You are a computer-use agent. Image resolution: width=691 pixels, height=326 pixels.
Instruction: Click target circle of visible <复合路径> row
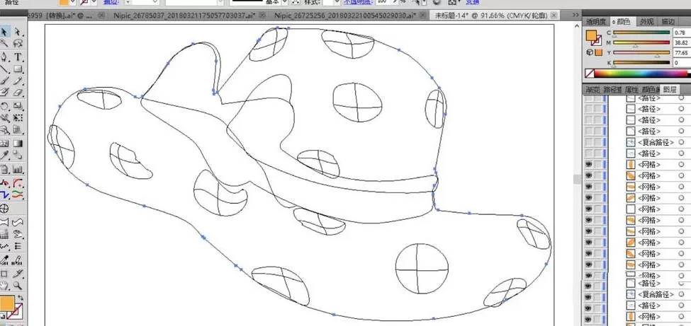point(682,294)
